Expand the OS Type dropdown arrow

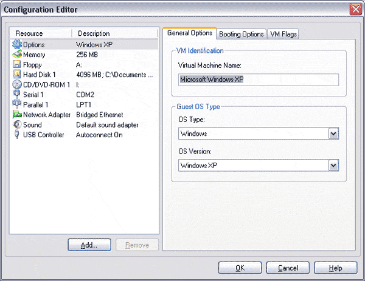[333, 134]
